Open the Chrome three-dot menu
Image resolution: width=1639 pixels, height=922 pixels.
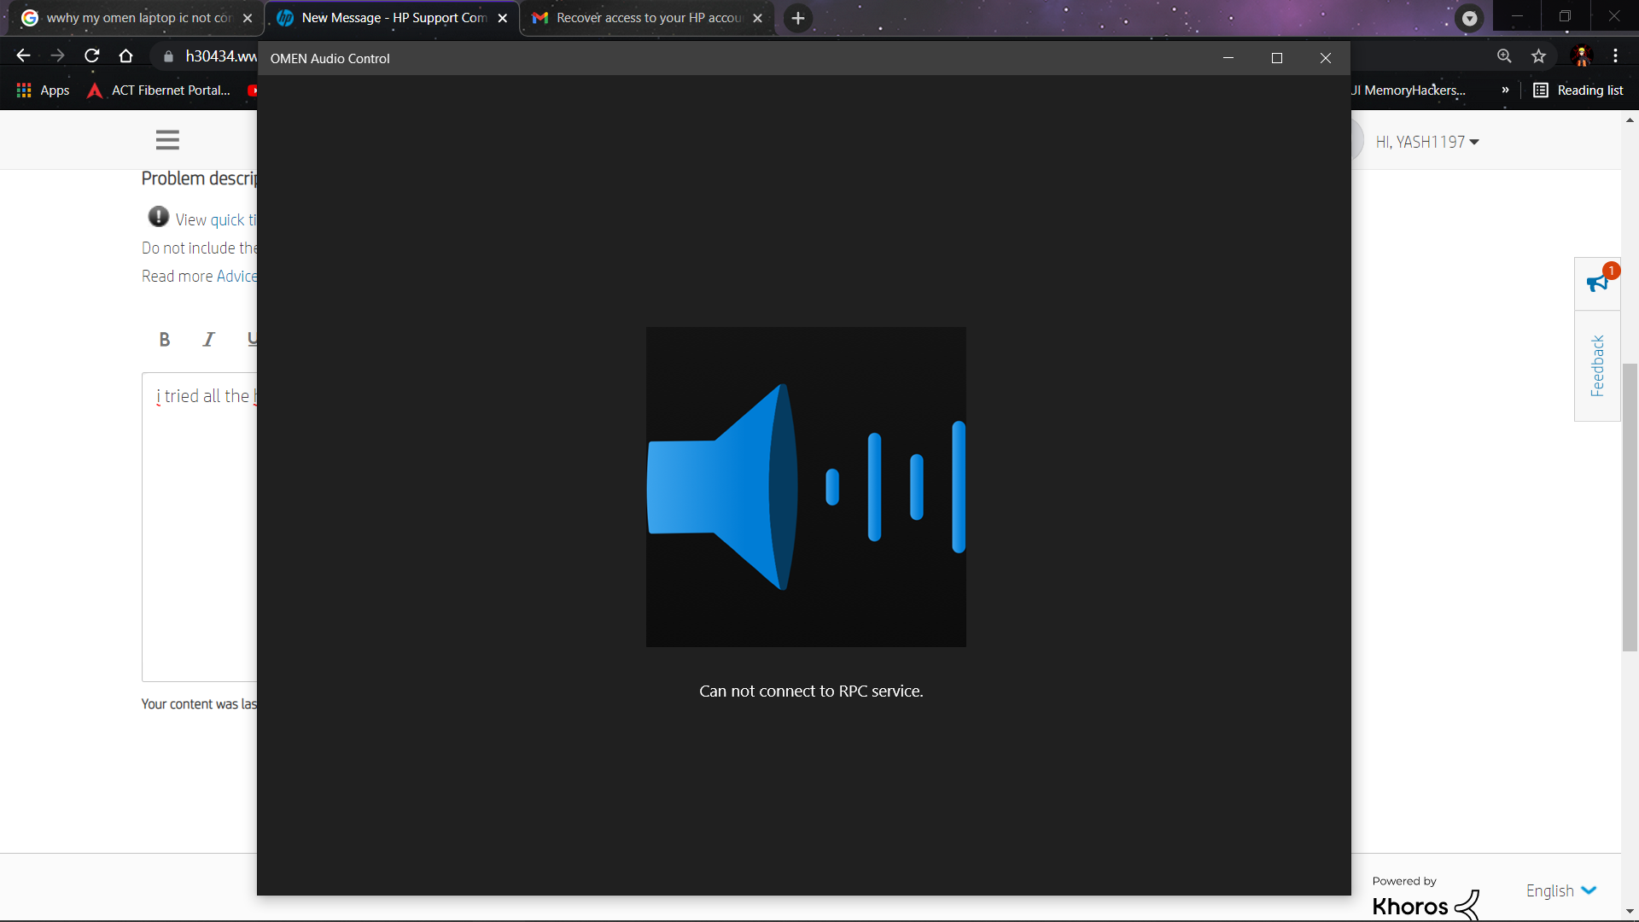[x=1615, y=56]
